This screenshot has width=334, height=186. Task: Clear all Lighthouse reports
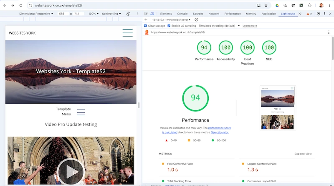coord(196,20)
